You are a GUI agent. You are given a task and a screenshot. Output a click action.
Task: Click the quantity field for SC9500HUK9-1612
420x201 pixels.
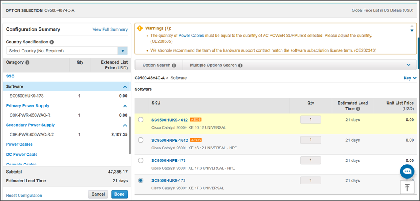point(310,119)
